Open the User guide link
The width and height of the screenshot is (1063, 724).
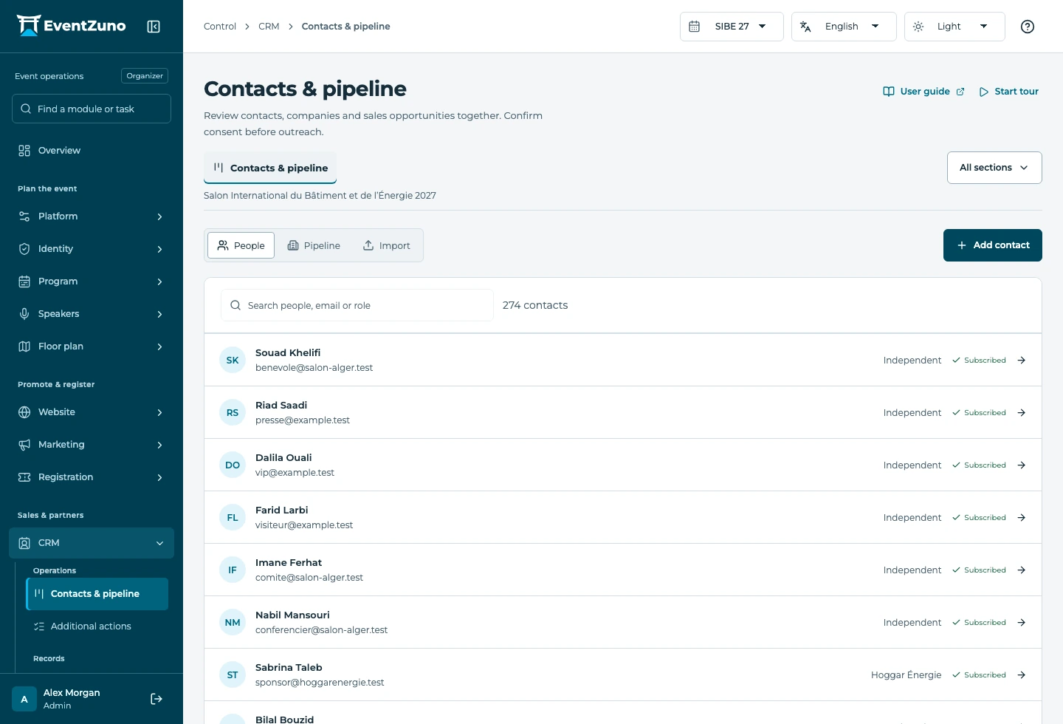click(x=923, y=92)
